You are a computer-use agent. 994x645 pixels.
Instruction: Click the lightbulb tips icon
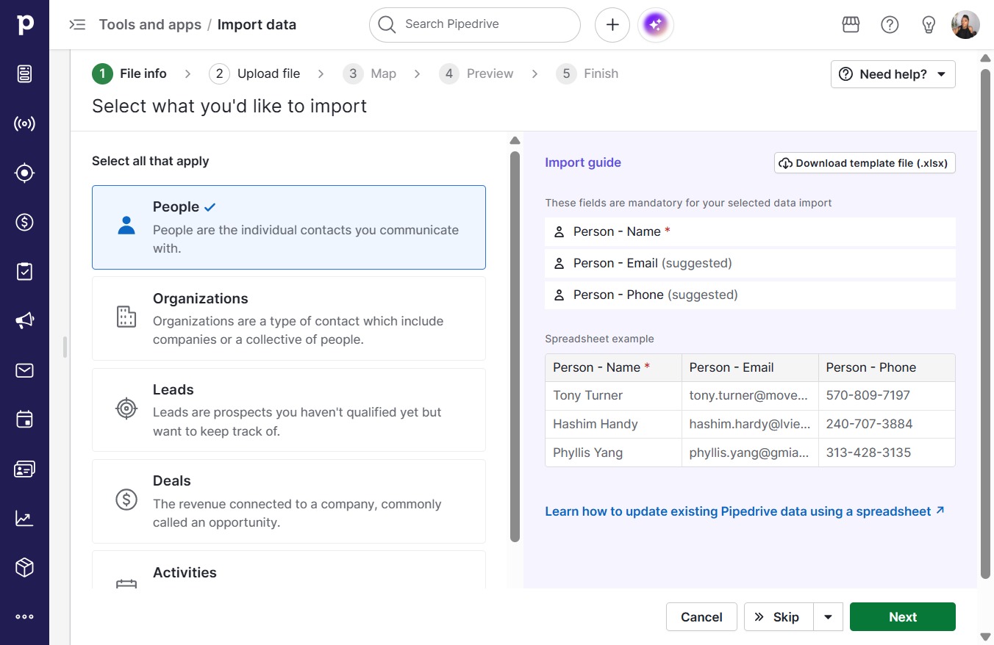coord(929,25)
